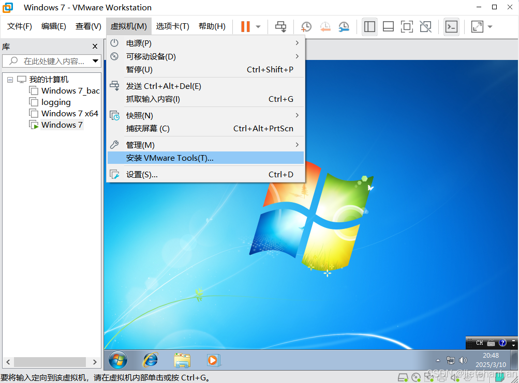The height and width of the screenshot is (383, 519).
Task: Choose 暂停(U) from the menu
Action: 205,69
